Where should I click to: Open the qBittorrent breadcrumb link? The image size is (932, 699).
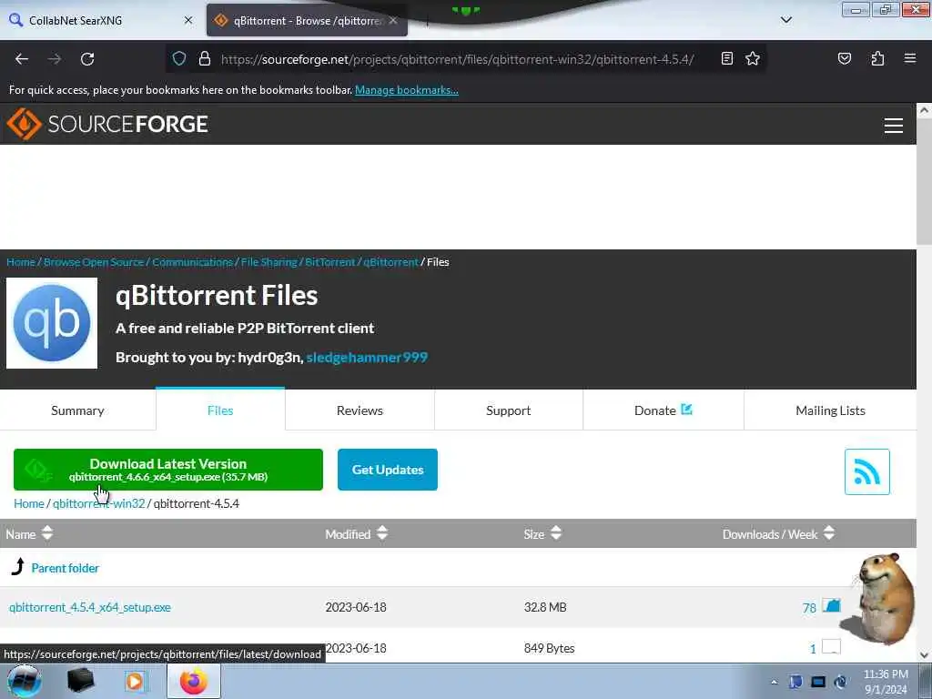pyautogui.click(x=390, y=261)
